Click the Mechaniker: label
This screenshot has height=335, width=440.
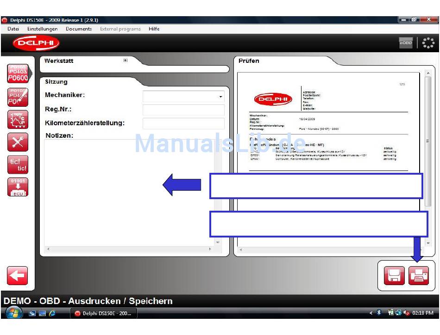(65, 95)
